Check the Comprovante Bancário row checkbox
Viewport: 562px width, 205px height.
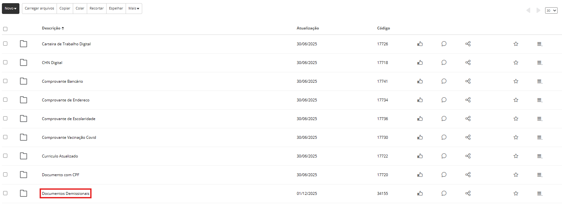(x=5, y=81)
